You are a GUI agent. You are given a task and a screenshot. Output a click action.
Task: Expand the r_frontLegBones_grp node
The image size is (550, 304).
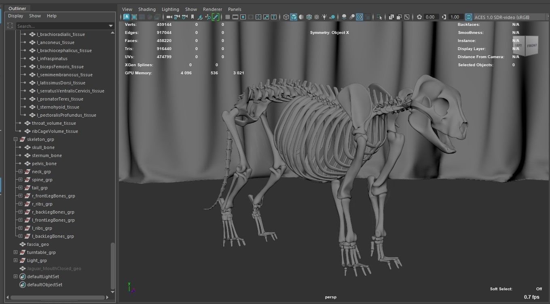click(x=21, y=196)
